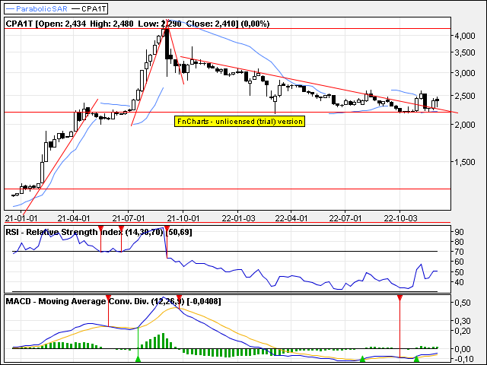
Task: Click the RSI 70 axis label
Action: click(x=460, y=252)
